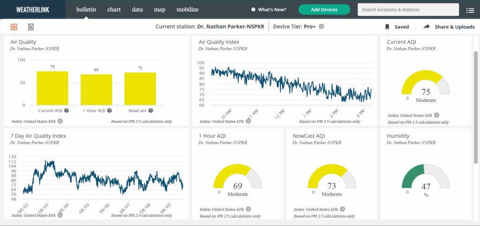Click the Saved bookmark icon
480x226 pixels.
[x=388, y=27]
